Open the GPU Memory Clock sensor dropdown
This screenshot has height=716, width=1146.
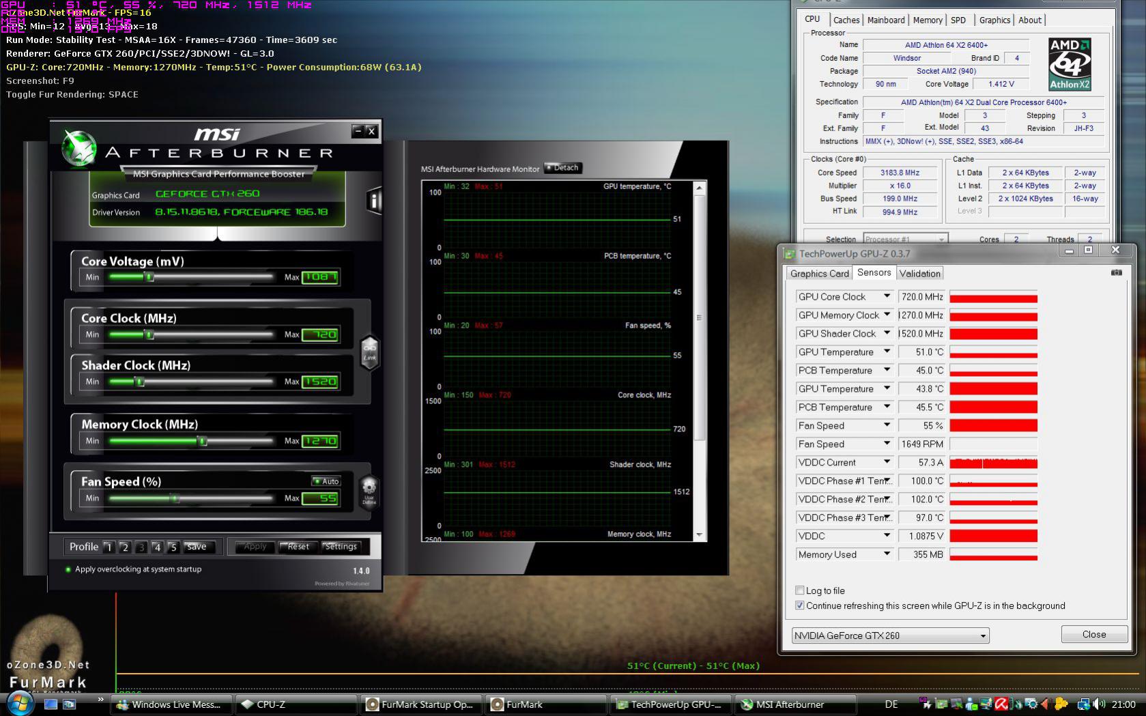(x=887, y=315)
